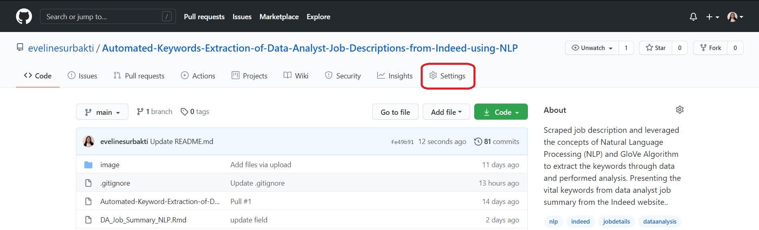Open the Add file dropdown
Image resolution: width=759 pixels, height=230 pixels.
[x=446, y=112]
